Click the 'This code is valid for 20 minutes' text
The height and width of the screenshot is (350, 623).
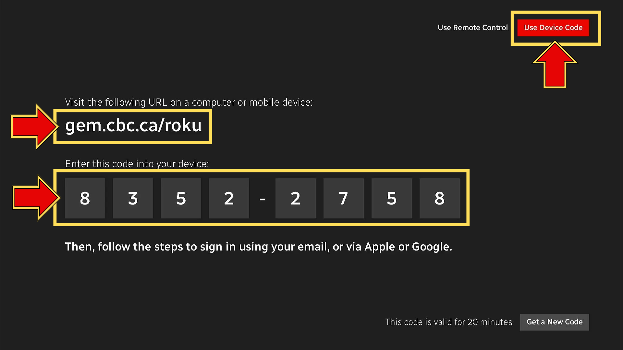coord(448,322)
